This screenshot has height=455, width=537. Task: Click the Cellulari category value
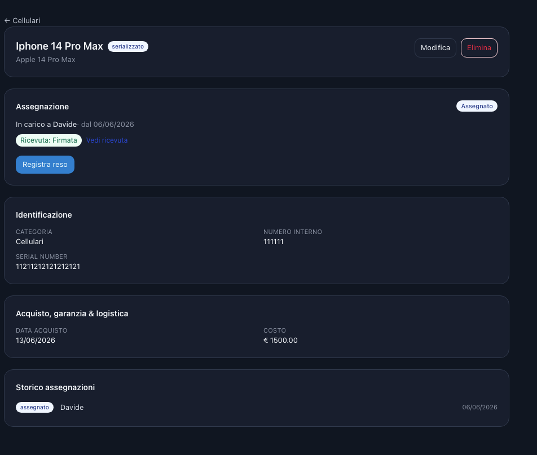tap(29, 242)
